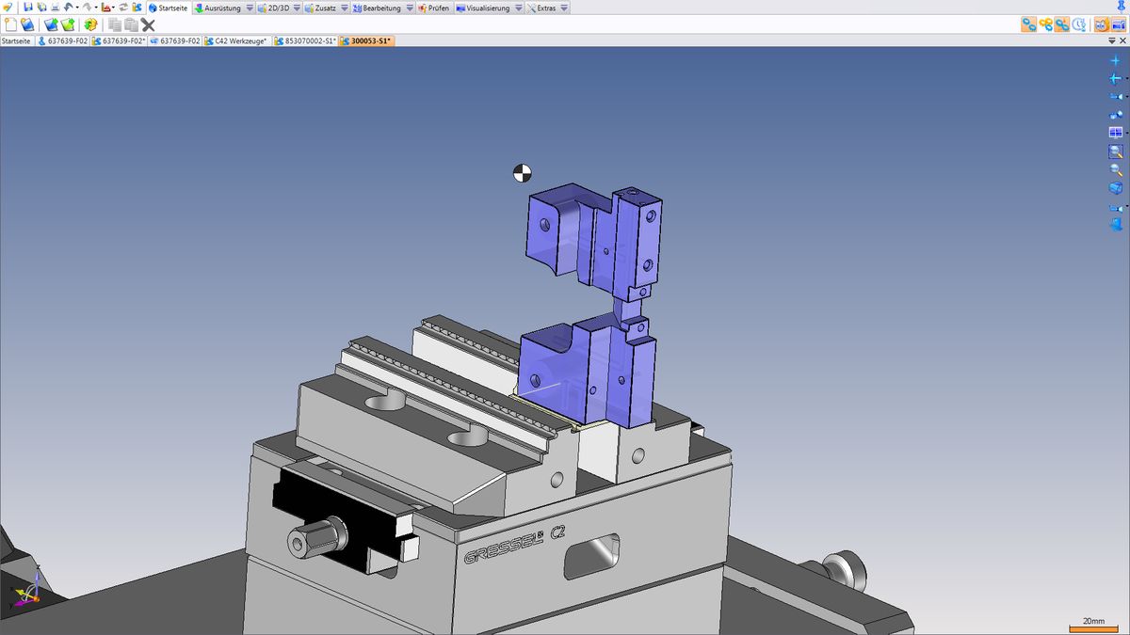The image size is (1130, 635).
Task: Click the bottom blue solid shape icon in view toolbar
Action: [1116, 225]
